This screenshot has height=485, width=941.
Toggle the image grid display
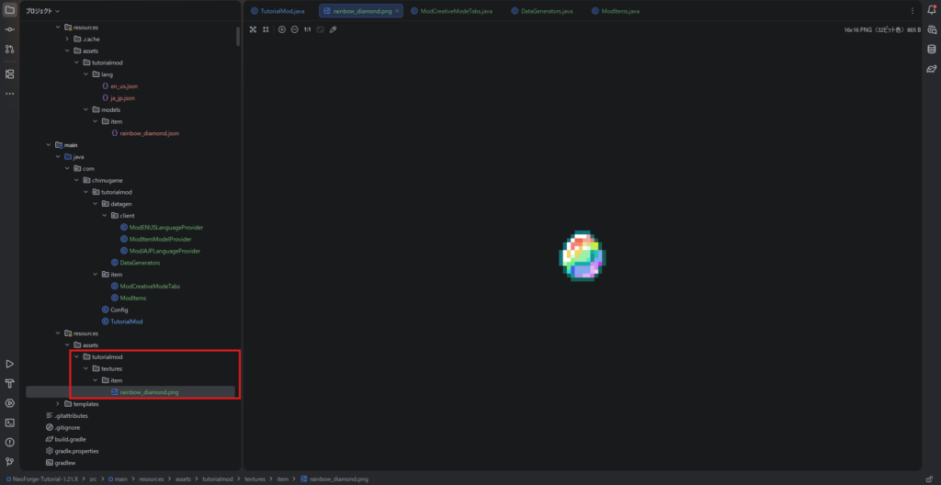pos(266,29)
